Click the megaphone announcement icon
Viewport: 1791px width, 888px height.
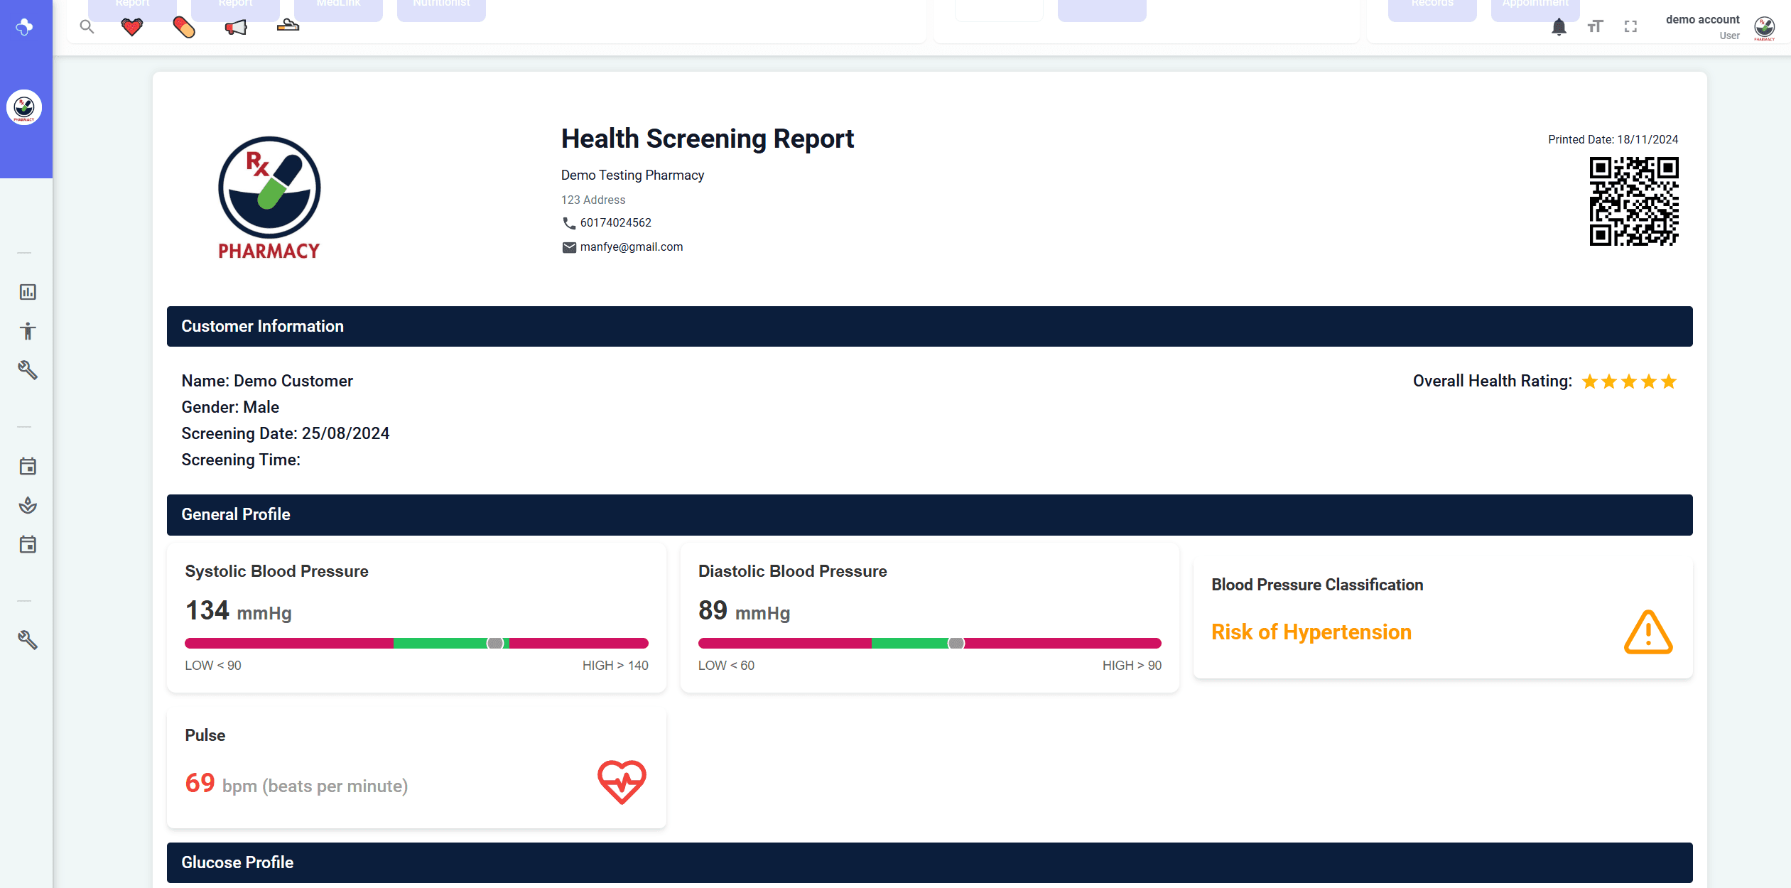click(x=236, y=27)
